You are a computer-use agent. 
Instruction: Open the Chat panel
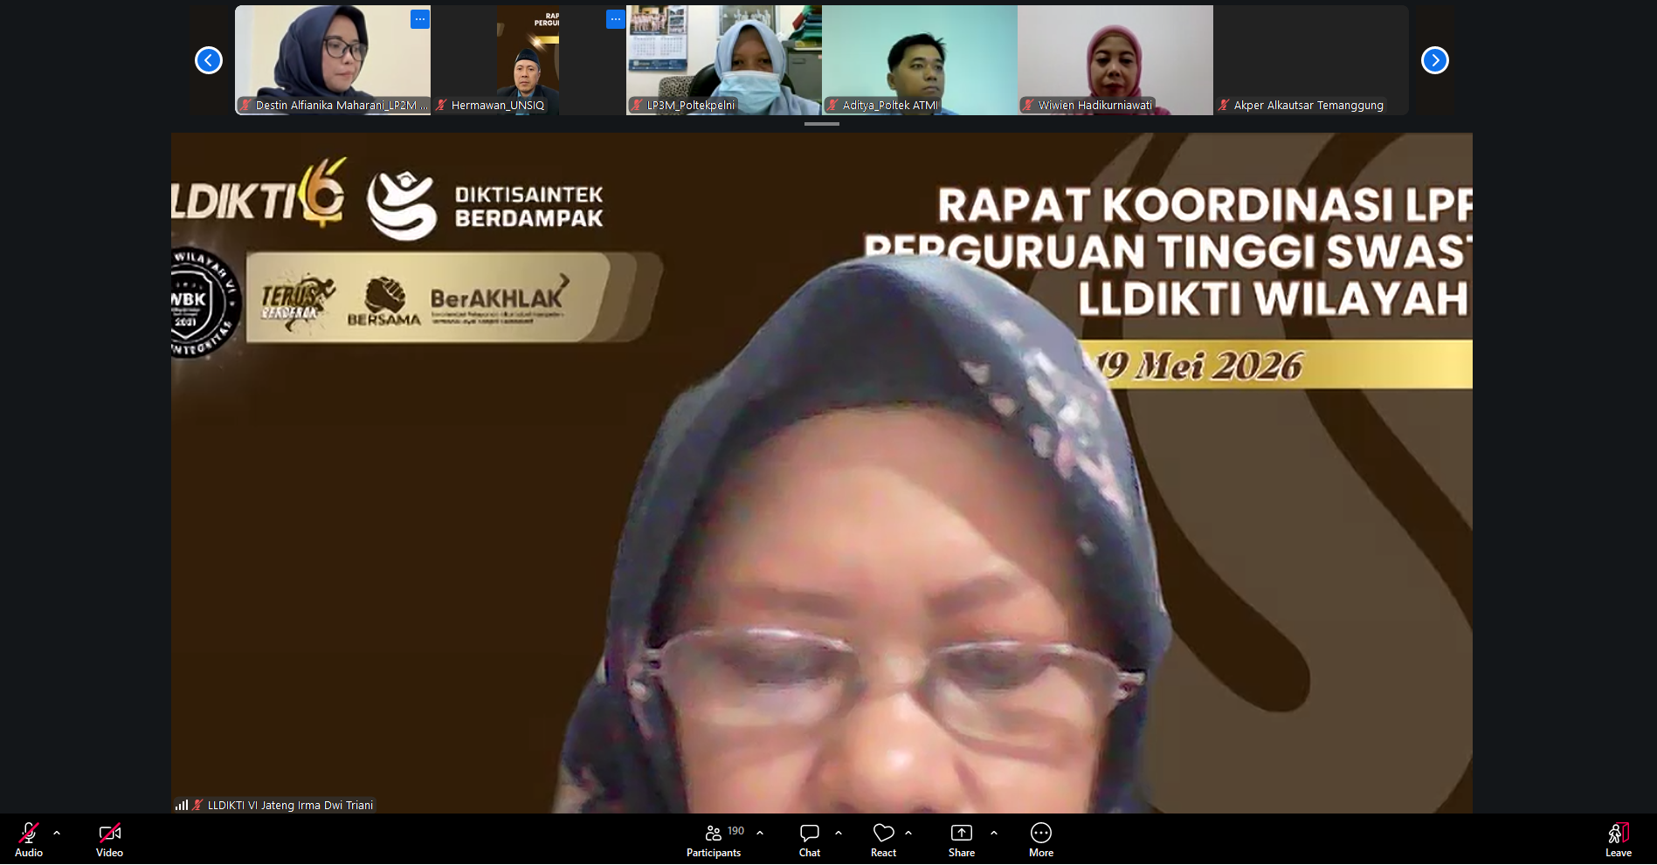810,840
